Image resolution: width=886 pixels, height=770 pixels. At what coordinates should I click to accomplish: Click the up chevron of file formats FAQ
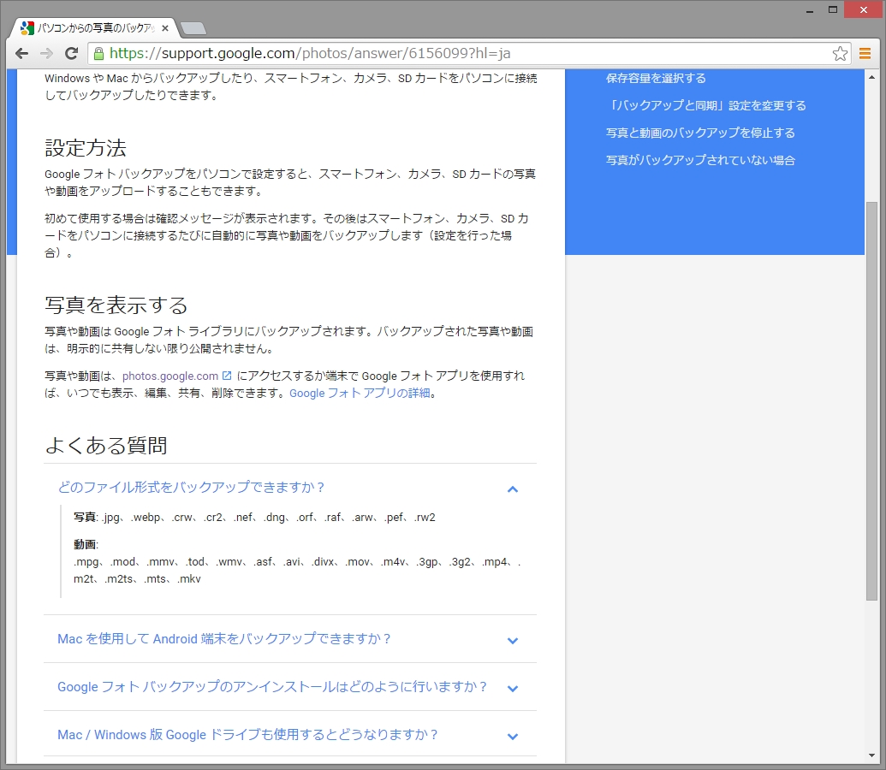coord(513,489)
